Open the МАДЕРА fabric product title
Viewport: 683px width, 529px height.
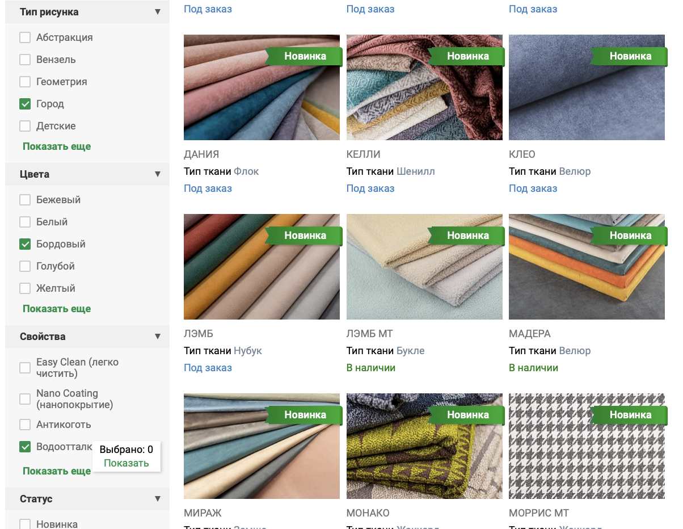530,334
